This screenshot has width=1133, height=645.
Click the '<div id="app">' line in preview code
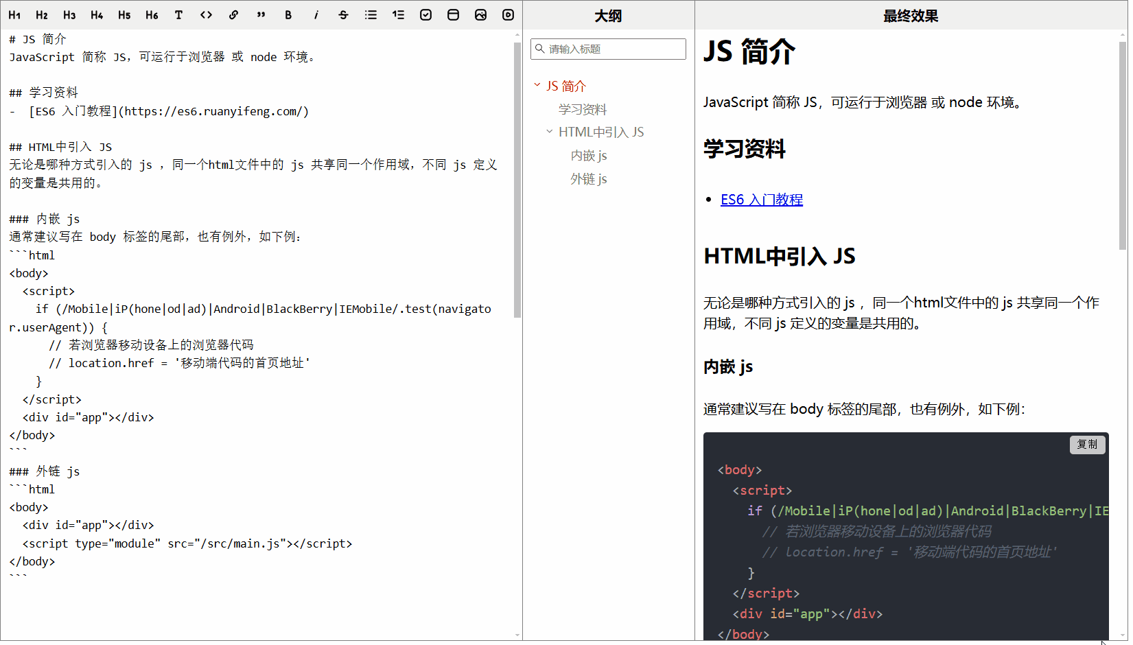click(x=807, y=614)
